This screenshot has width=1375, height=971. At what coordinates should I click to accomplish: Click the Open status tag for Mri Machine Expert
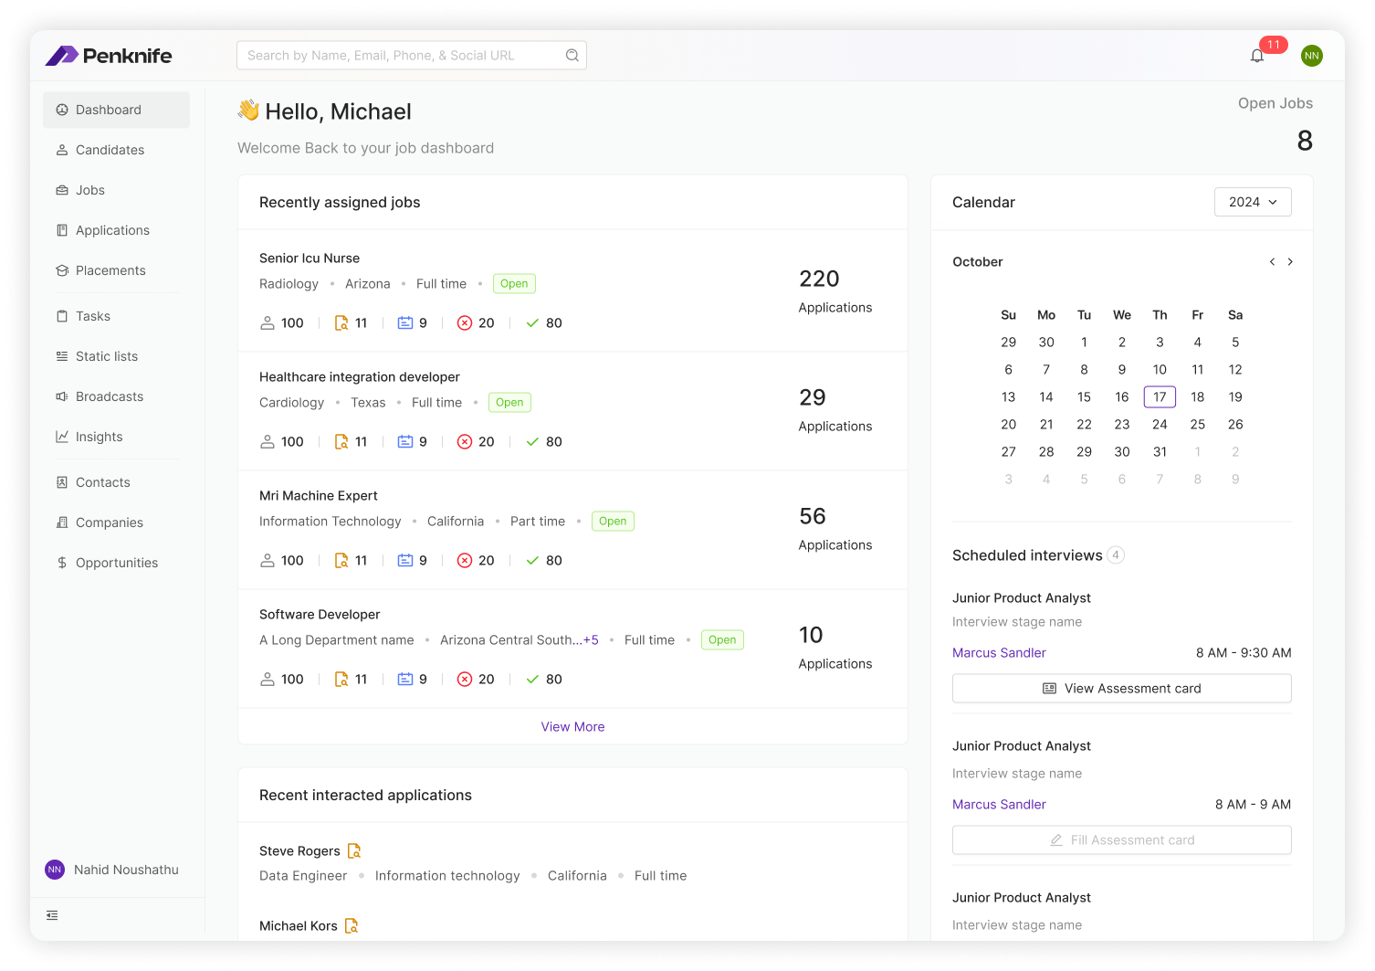(x=613, y=522)
